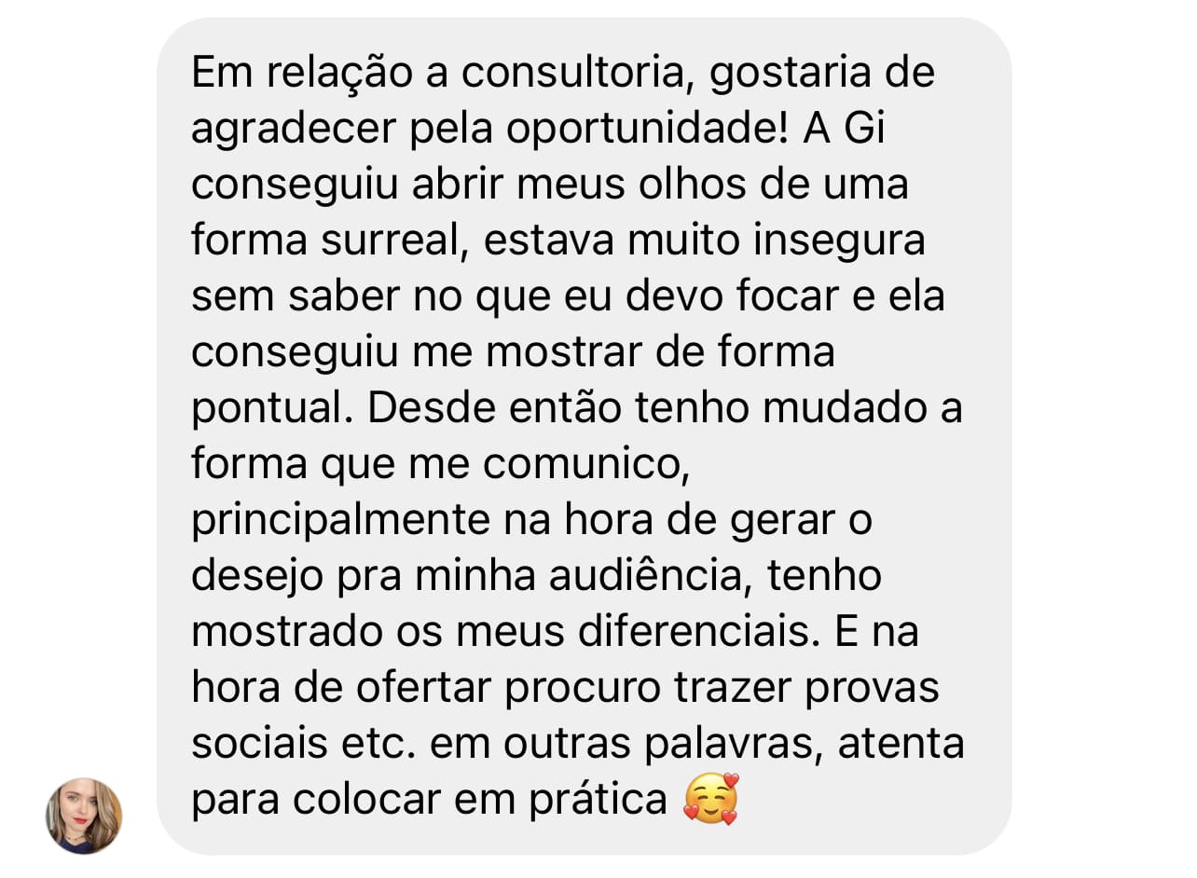
Task: Click the word "principalmente" in the message
Action: pyautogui.click(x=339, y=520)
